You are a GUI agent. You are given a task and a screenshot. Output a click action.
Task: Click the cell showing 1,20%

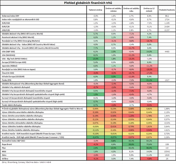point(131,116)
